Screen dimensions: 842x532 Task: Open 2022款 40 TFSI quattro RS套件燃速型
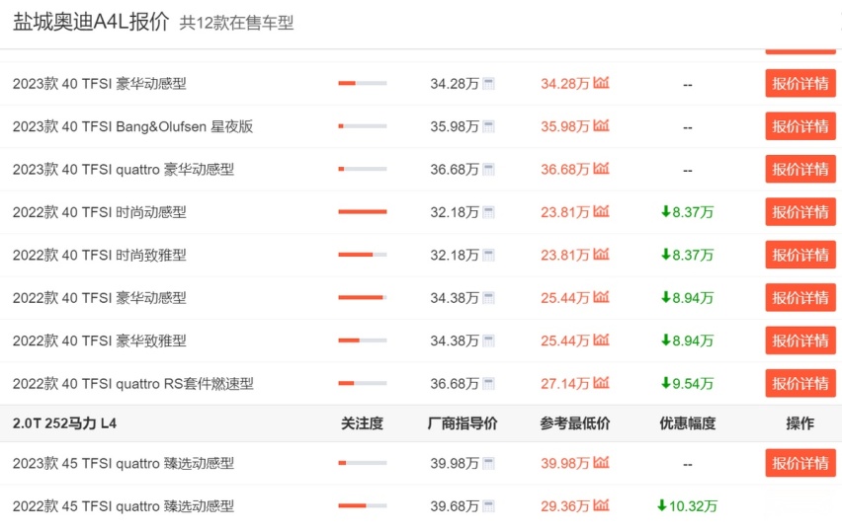click(x=133, y=383)
